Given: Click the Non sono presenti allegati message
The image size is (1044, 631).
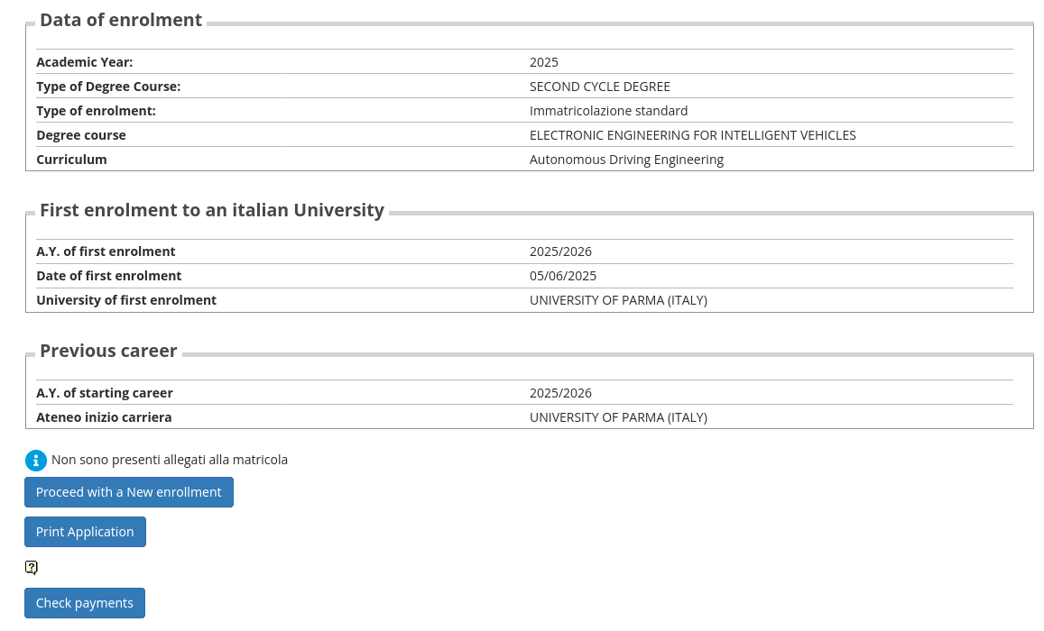Looking at the screenshot, I should [x=170, y=460].
